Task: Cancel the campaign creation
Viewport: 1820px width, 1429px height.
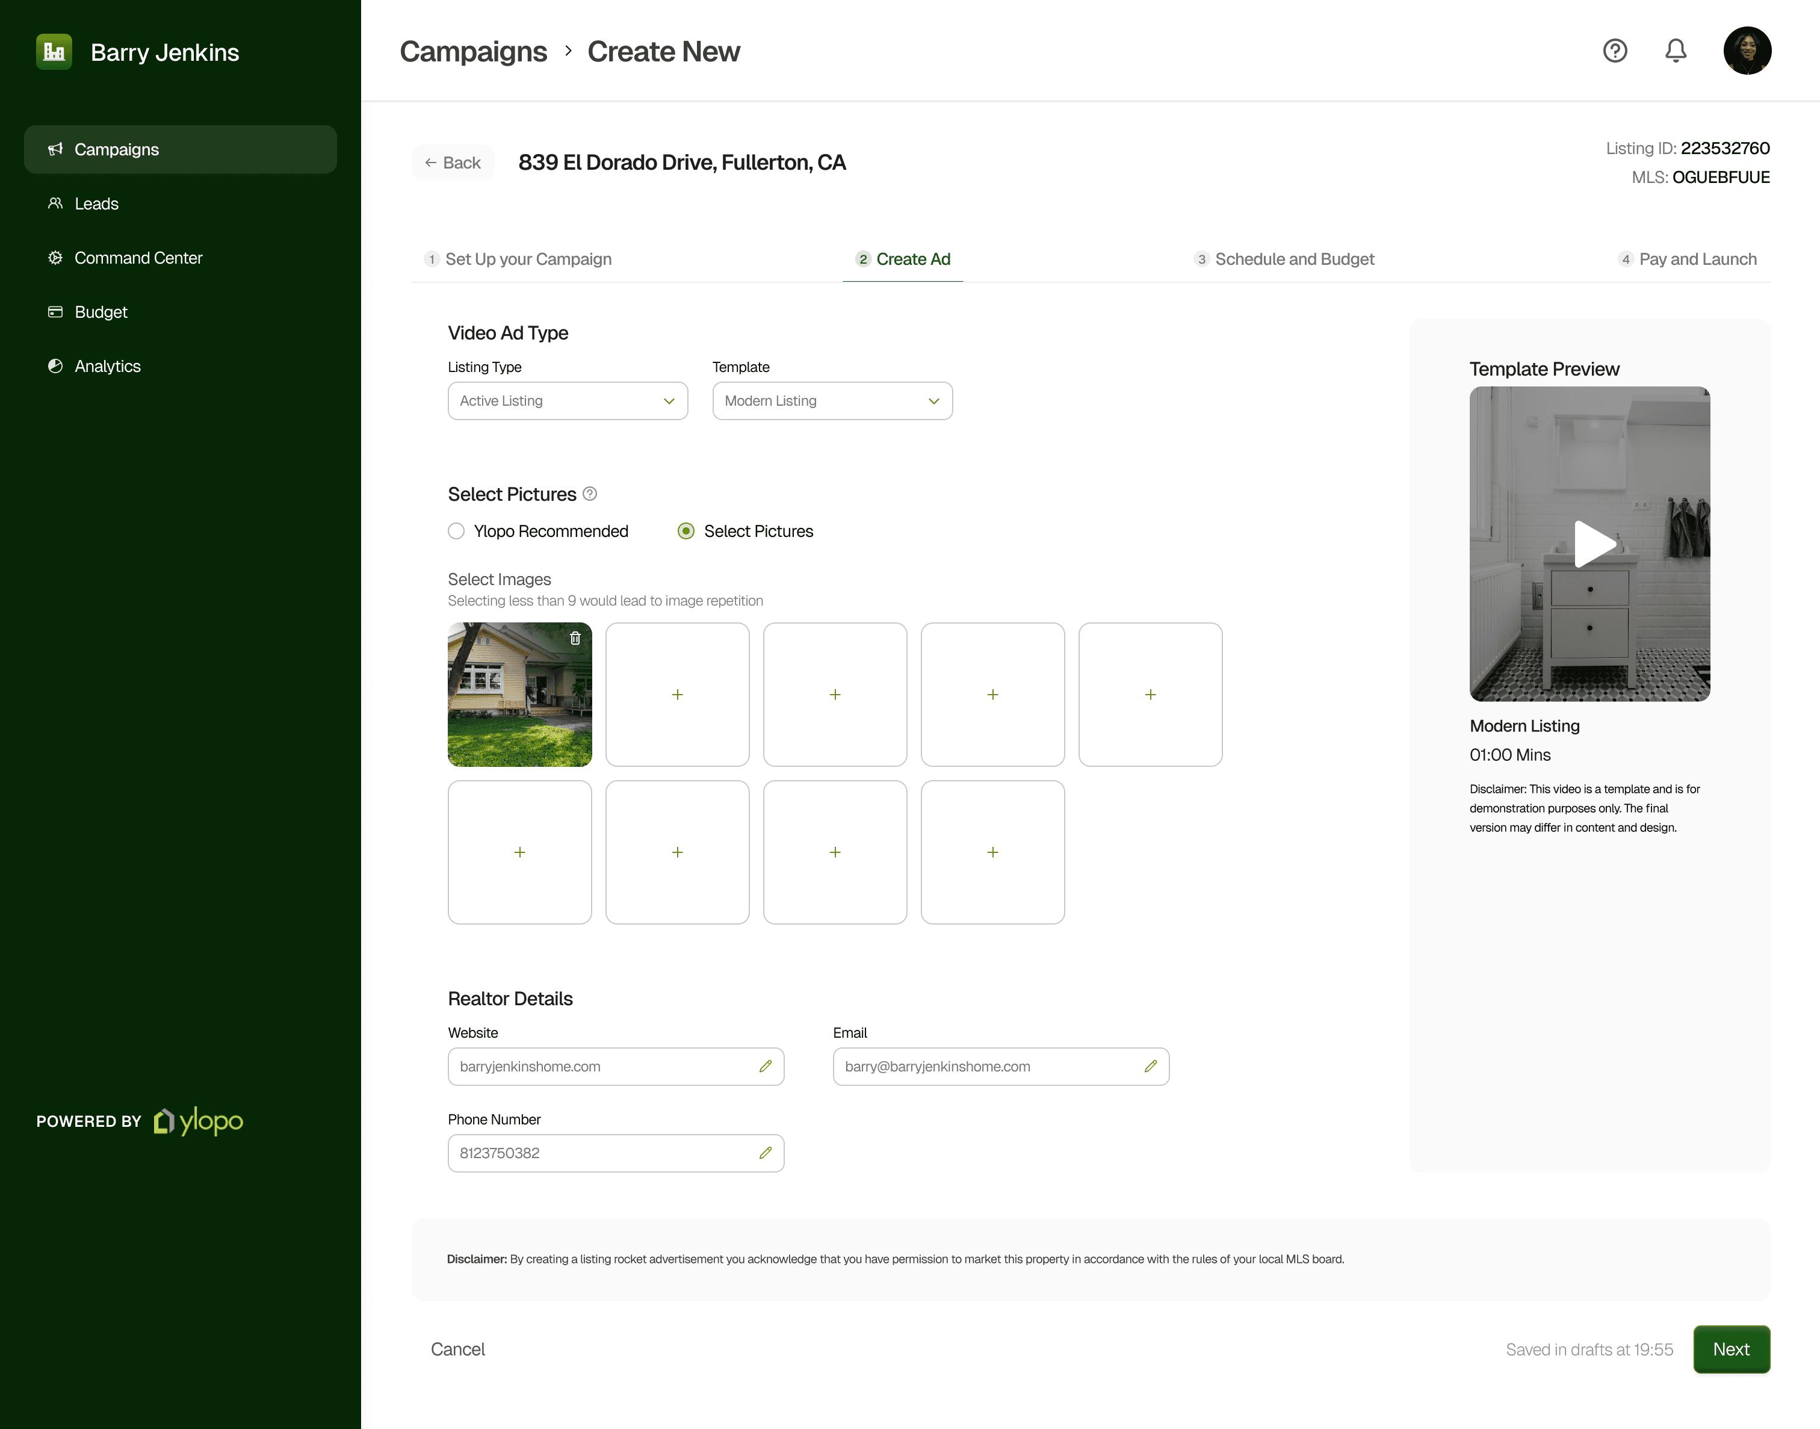Action: [x=457, y=1349]
